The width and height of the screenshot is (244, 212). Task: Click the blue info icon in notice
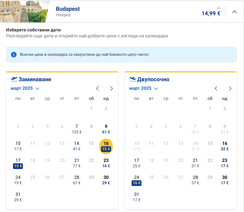(14, 55)
